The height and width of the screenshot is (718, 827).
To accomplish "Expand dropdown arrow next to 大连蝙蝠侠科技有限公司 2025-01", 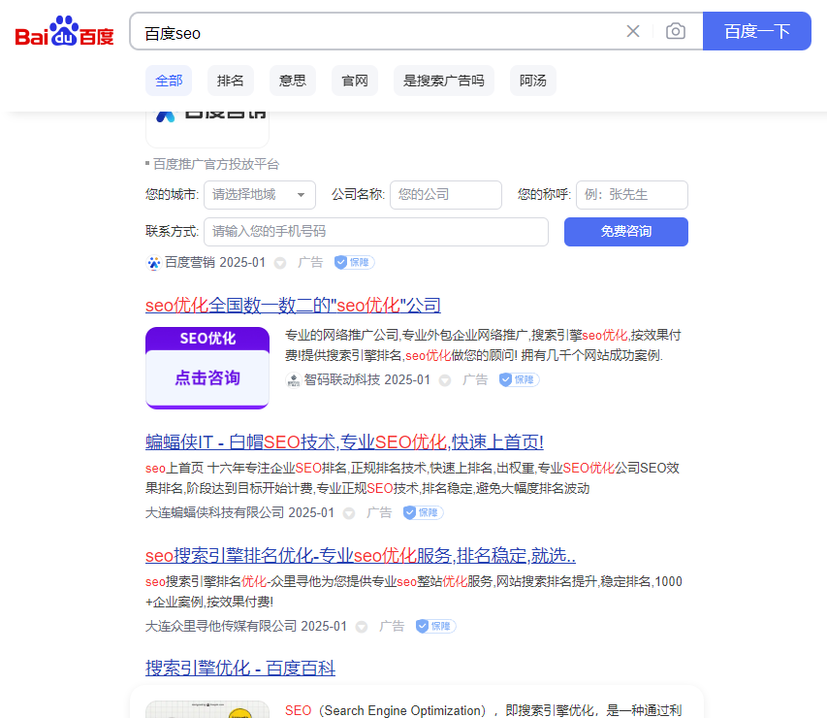I will coord(349,513).
